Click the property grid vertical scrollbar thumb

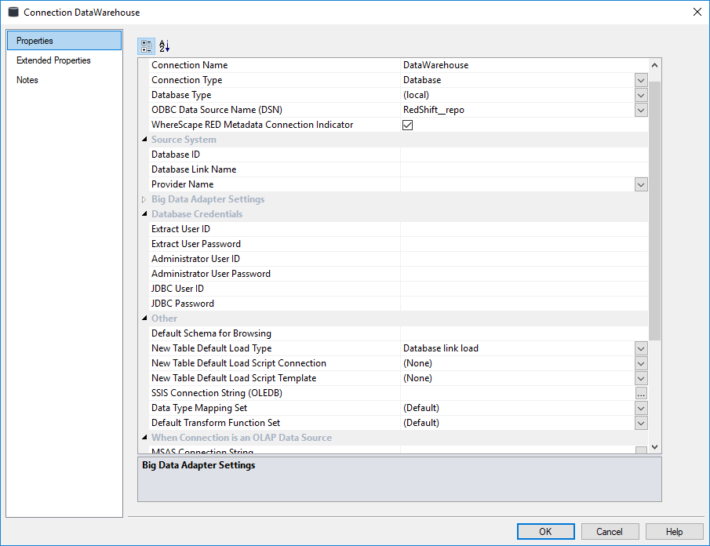pos(655,210)
